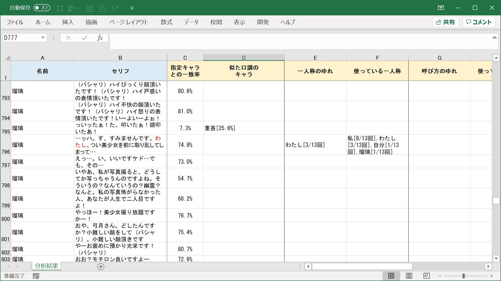Toggle the 自動保存 autosave switch

[42, 8]
